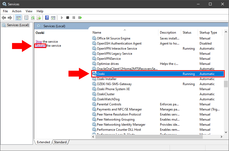Click Running status of OZEKI NG-SMS-Gateway
The width and height of the screenshot is (229, 151).
click(189, 84)
